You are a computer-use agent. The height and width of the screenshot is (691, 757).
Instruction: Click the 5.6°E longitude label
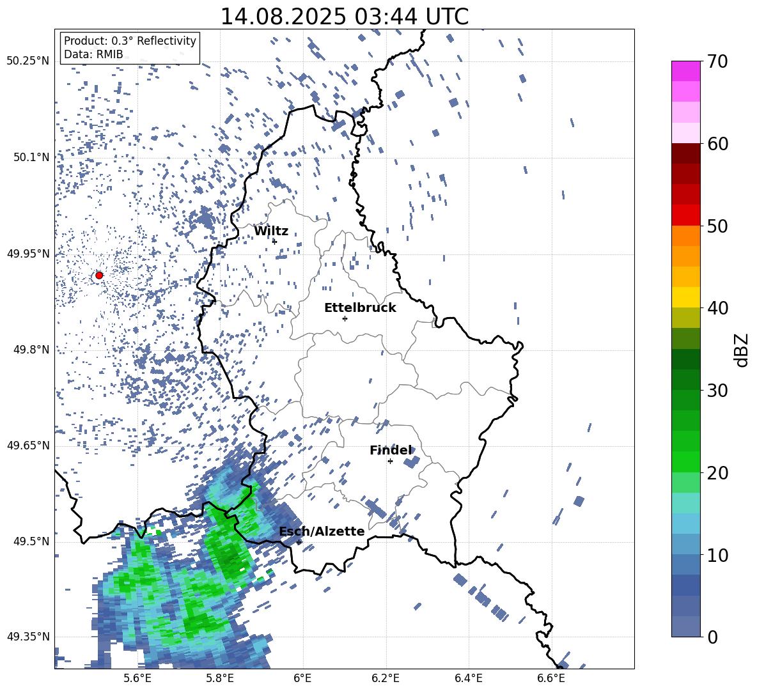pyautogui.click(x=137, y=678)
